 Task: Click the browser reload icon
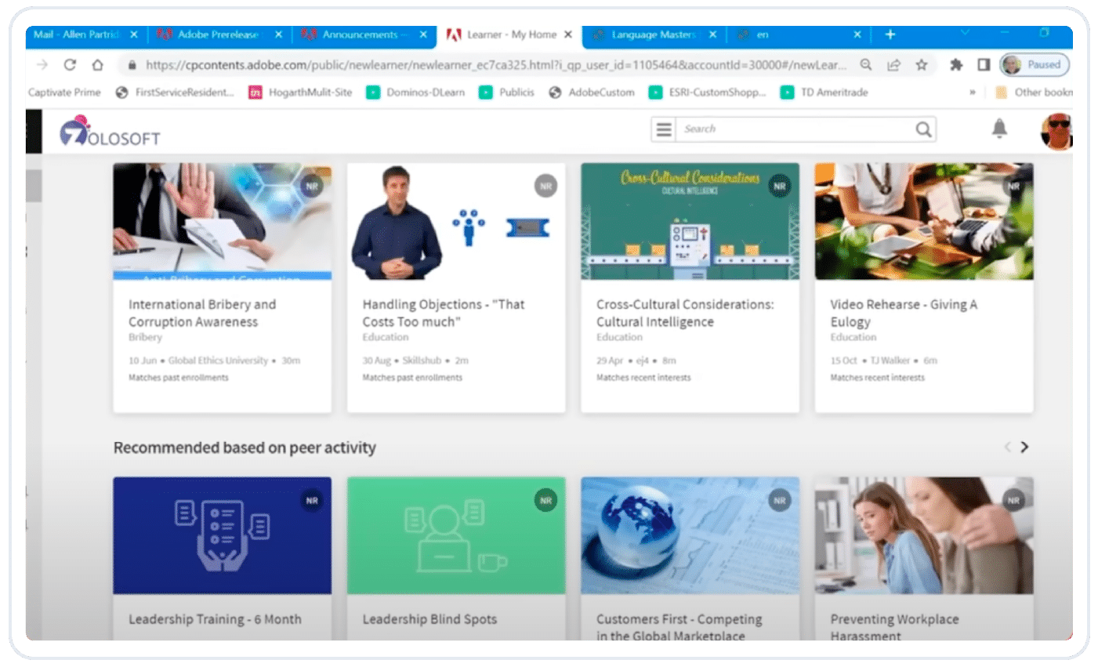[x=70, y=65]
